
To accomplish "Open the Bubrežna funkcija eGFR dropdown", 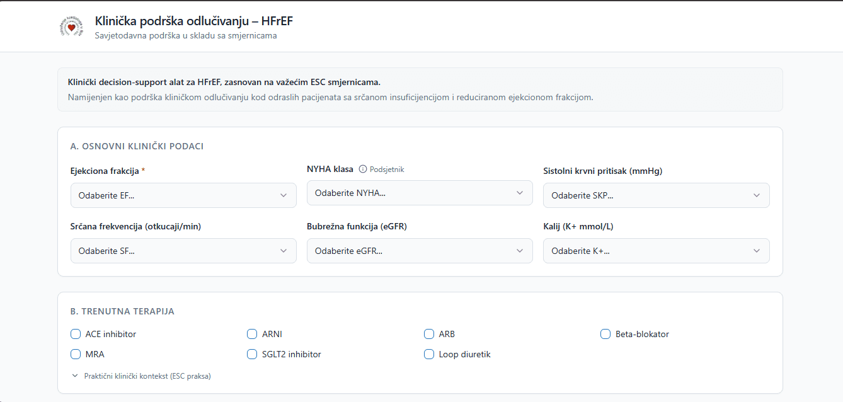I will (420, 251).
